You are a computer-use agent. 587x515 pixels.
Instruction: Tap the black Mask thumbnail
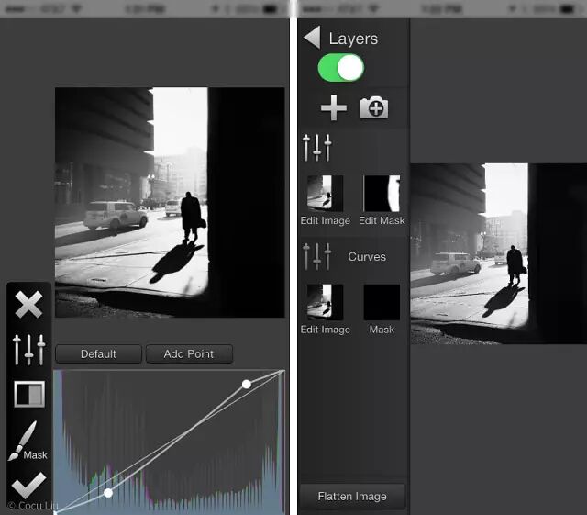point(382,302)
